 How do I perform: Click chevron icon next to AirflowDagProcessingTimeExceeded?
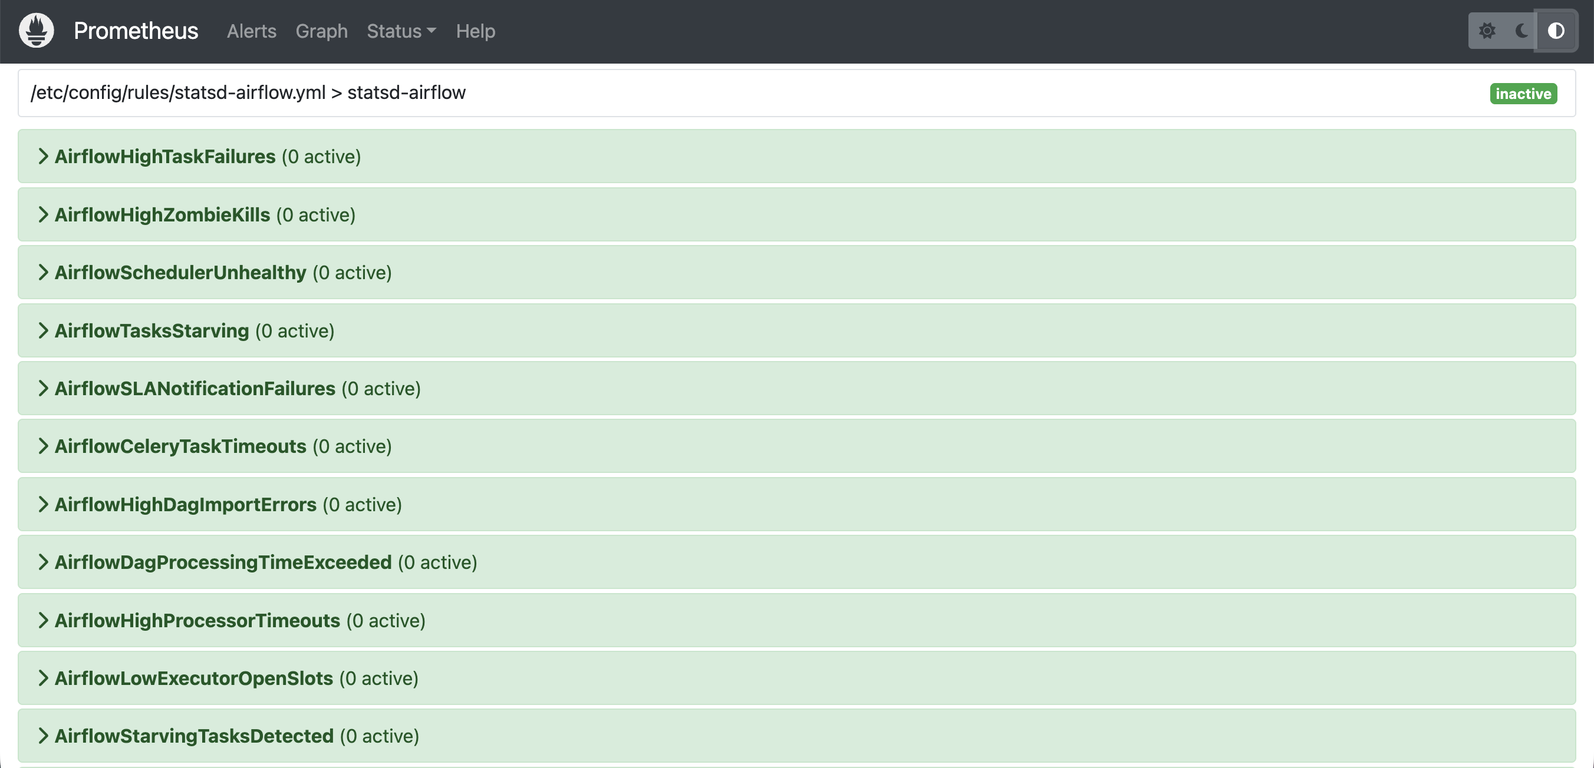(x=42, y=562)
